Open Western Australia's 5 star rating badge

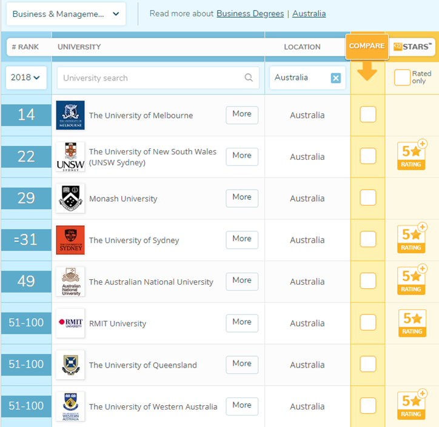coord(412,405)
